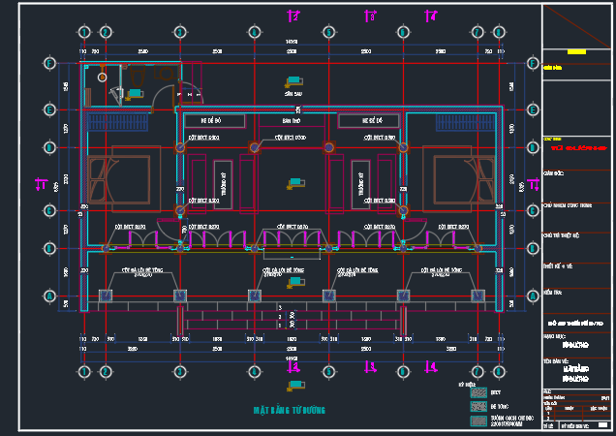The height and width of the screenshot is (436, 616).
Task: Click 'TÊN BẢN VẼ:' in title block
Action: point(556,360)
